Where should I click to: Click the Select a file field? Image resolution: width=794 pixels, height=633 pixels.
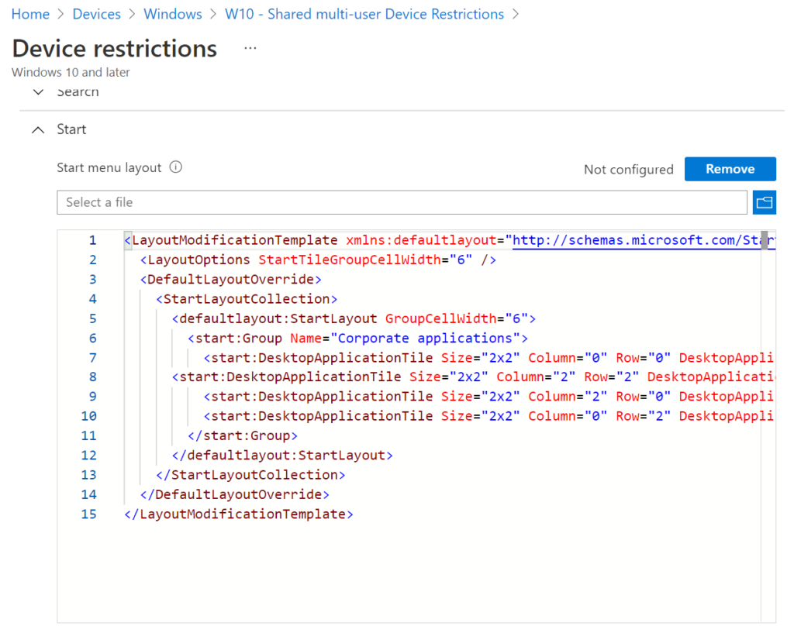402,202
